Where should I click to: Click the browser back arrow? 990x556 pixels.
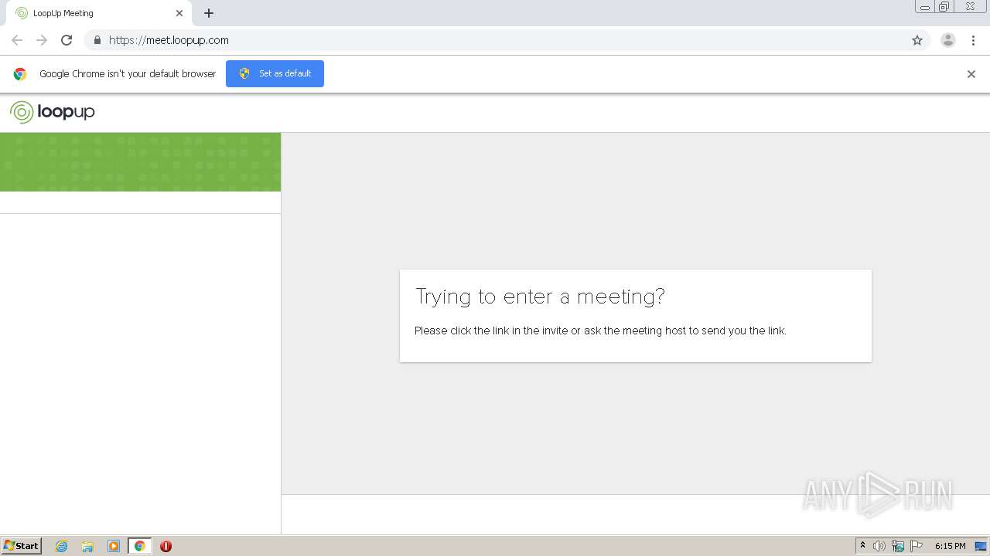pos(17,40)
